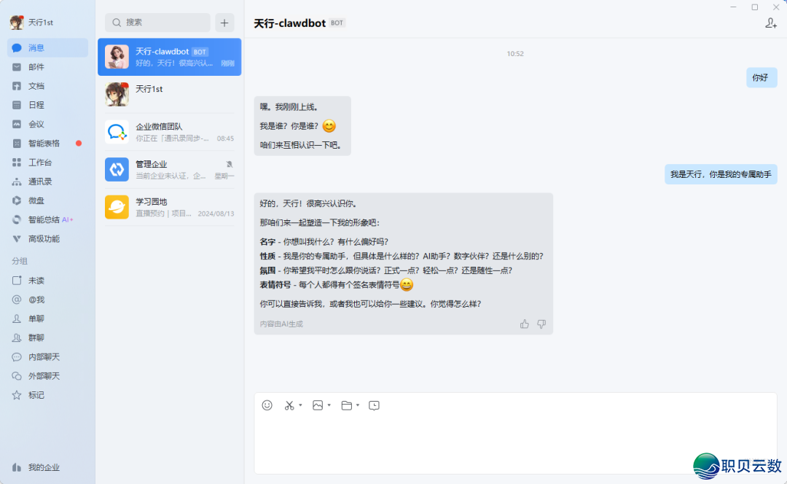Screen dimensions: 787x484
Task: Select the screenshot scissors tool
Action: point(289,405)
